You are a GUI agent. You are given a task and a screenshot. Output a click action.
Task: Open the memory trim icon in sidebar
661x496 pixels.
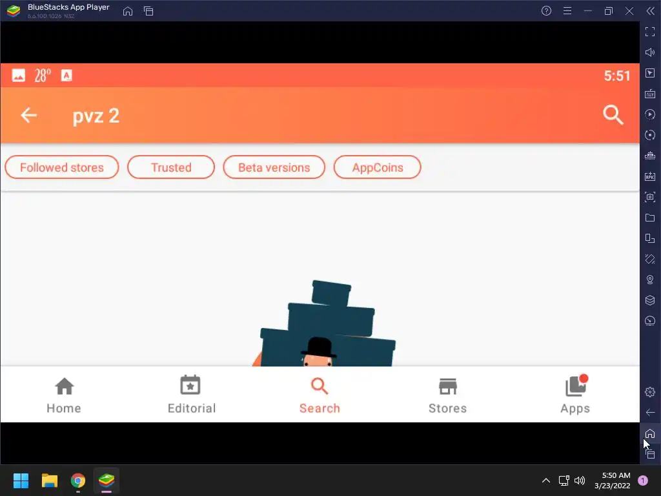tap(650, 156)
